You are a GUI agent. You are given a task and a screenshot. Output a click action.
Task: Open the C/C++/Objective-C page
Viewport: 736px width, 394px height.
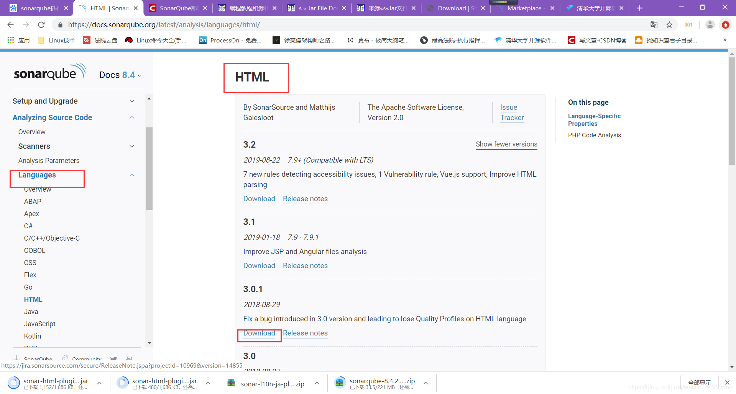tap(52, 238)
